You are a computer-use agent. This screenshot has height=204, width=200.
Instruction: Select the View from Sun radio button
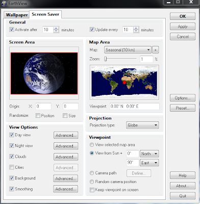(92, 153)
